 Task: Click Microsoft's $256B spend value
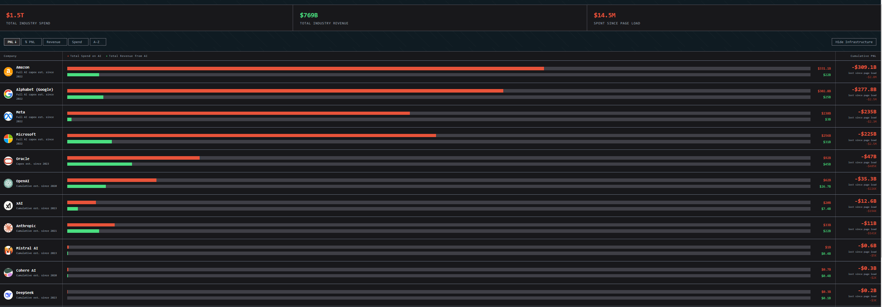(x=826, y=136)
